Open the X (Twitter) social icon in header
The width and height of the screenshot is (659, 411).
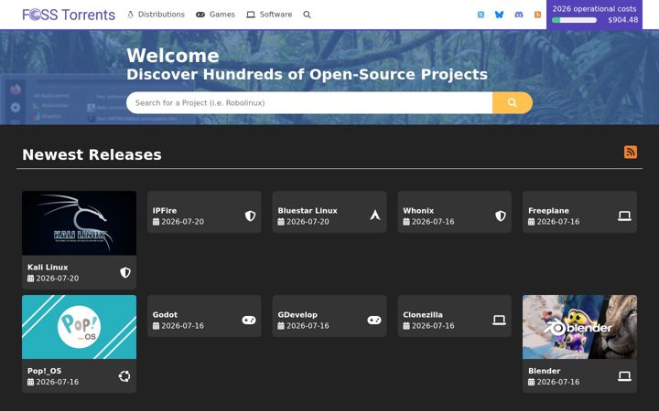[x=481, y=15]
